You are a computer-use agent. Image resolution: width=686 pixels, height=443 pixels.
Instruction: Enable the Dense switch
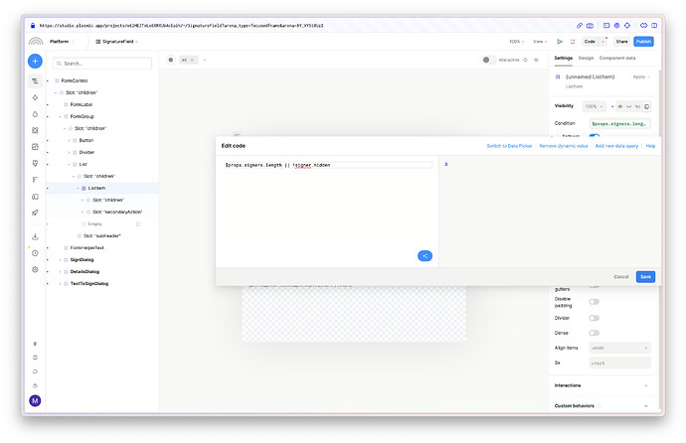[595, 333]
